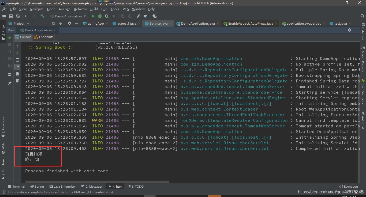Click the Save All disk icon
This screenshot has height=197, width=366.
[x=11, y=16]
